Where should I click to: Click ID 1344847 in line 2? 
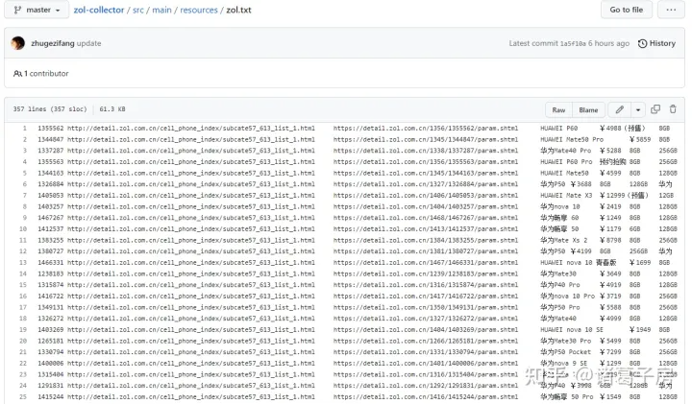pyautogui.click(x=51, y=139)
